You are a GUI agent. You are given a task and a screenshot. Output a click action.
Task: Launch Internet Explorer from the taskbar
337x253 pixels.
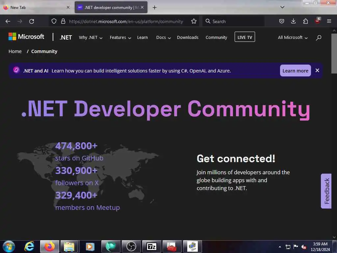point(29,246)
